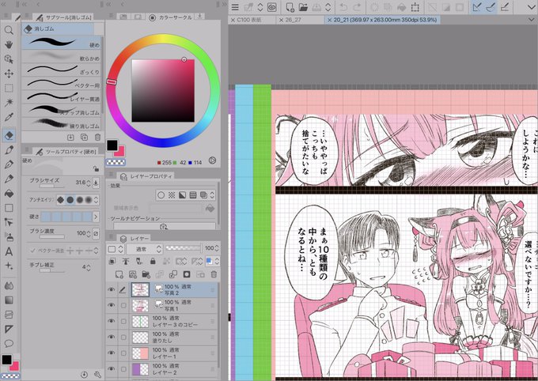Select the Hand move-canvas tool
The height and width of the screenshot is (381, 538).
pyautogui.click(x=9, y=44)
